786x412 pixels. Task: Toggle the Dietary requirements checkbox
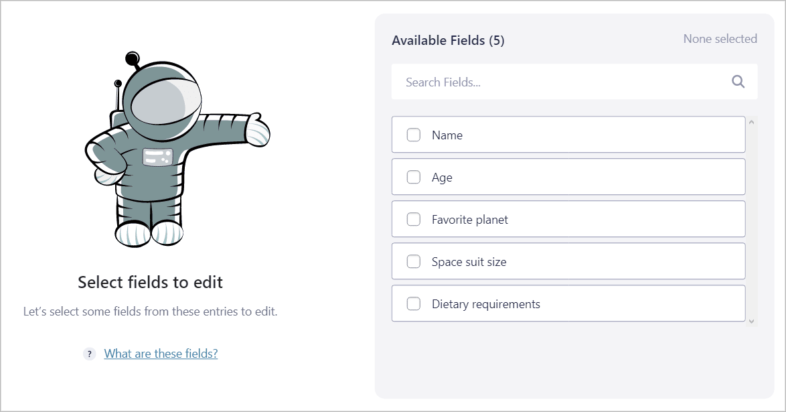[x=414, y=303]
